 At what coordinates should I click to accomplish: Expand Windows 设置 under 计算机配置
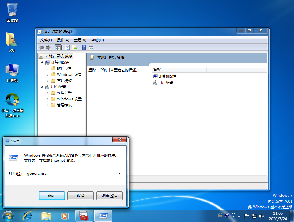(x=48, y=75)
